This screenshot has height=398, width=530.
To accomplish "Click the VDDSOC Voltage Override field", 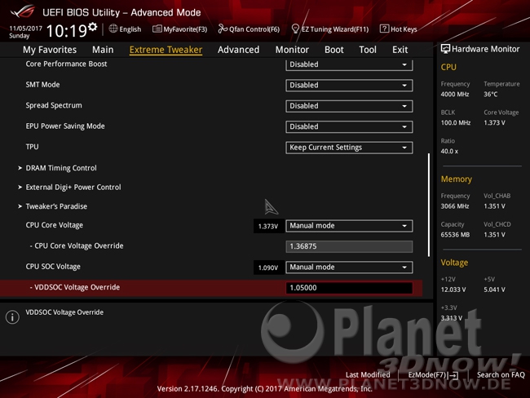I will click(x=349, y=288).
